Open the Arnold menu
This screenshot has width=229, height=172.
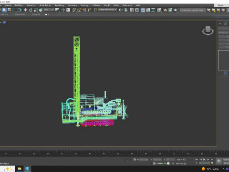coord(107,5)
